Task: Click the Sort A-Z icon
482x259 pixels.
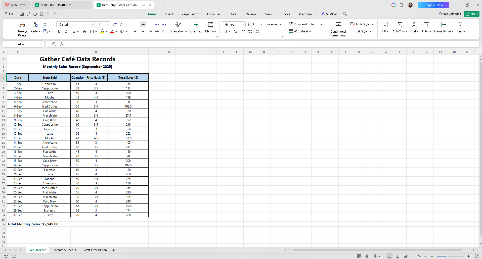Action: [415, 25]
